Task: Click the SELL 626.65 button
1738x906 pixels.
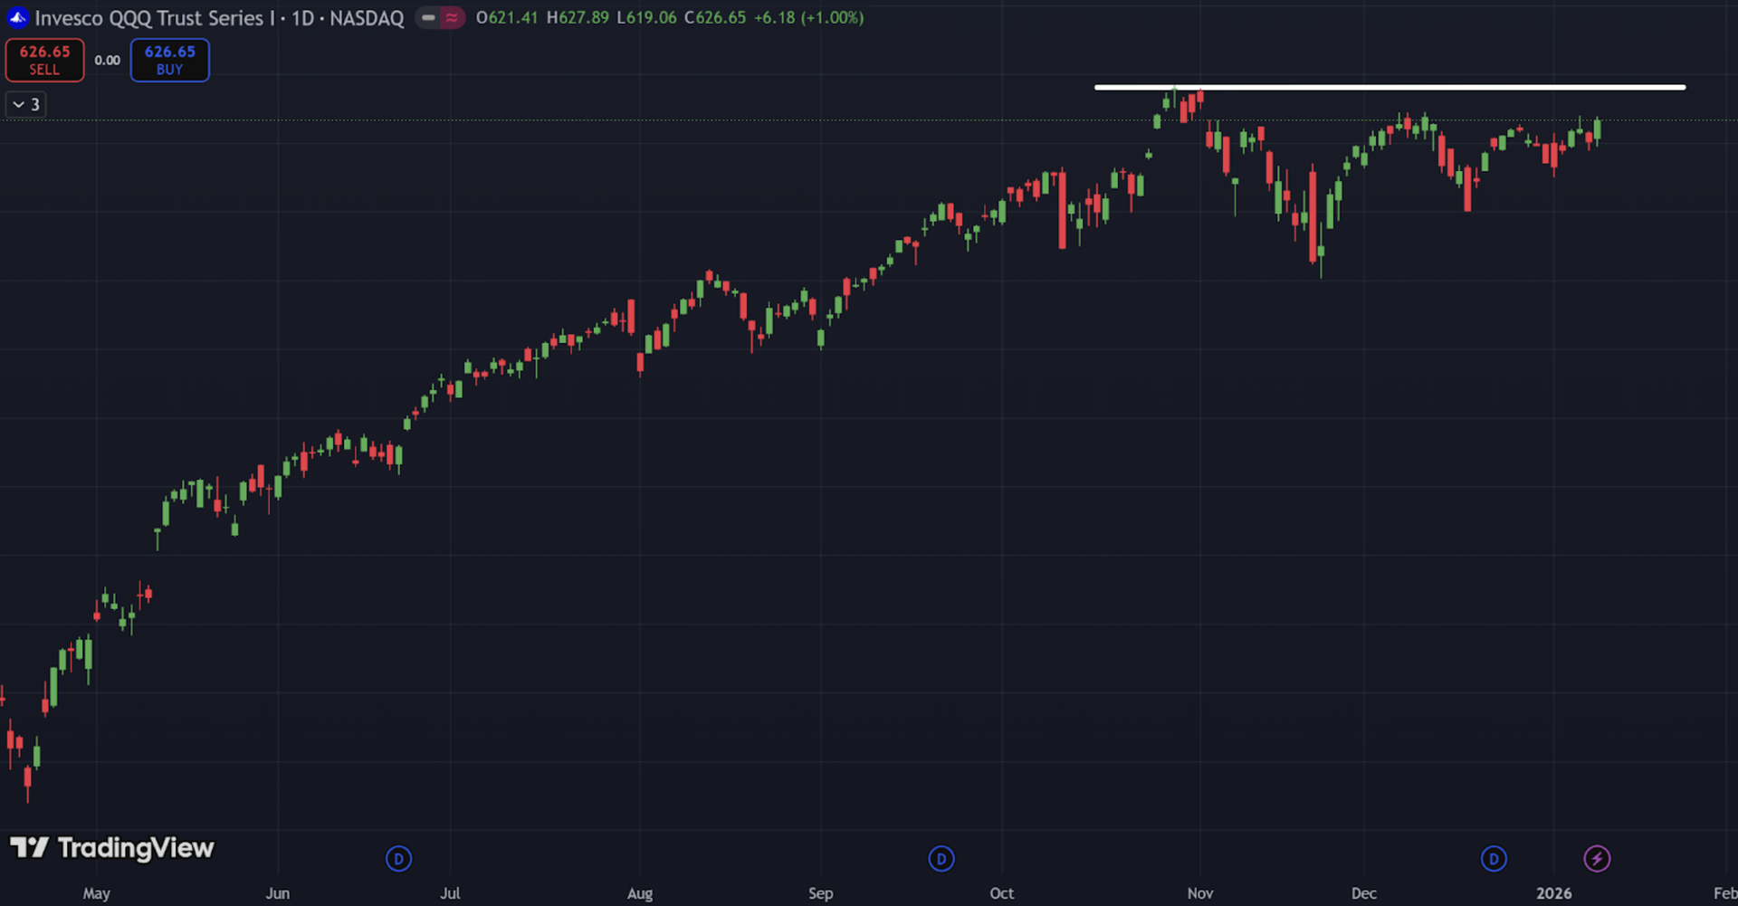Action: [x=44, y=60]
